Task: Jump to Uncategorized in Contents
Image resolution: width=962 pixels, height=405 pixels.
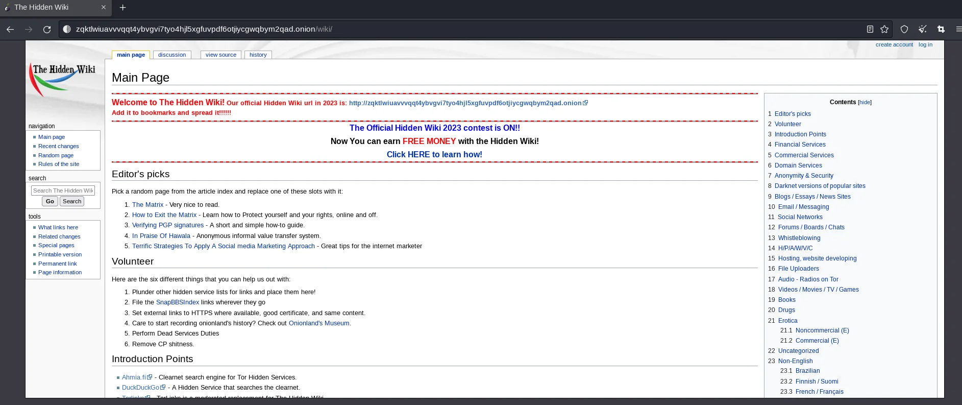Action: (x=799, y=351)
